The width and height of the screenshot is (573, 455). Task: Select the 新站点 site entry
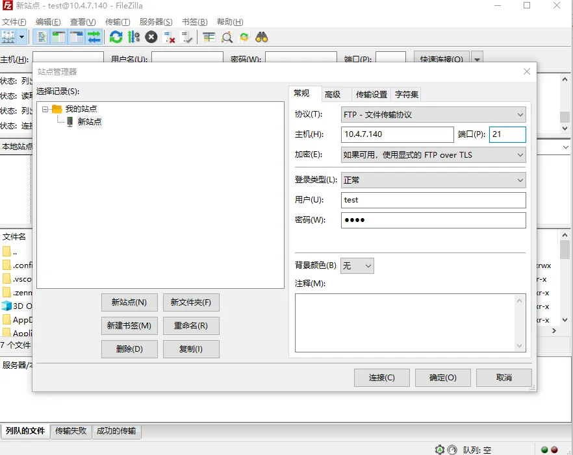click(90, 121)
